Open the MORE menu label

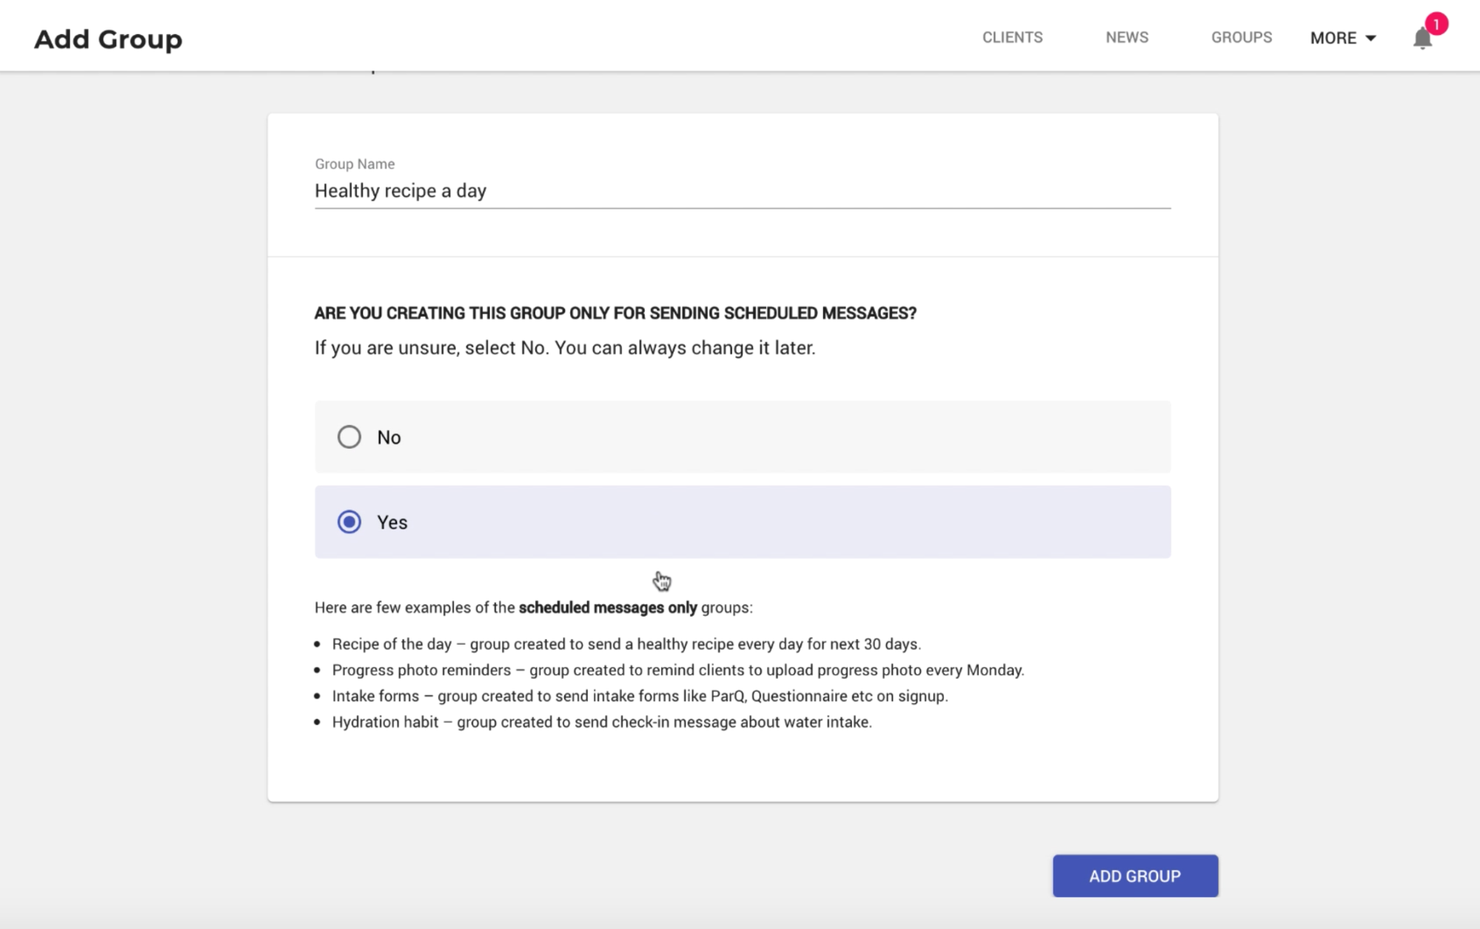click(x=1333, y=38)
